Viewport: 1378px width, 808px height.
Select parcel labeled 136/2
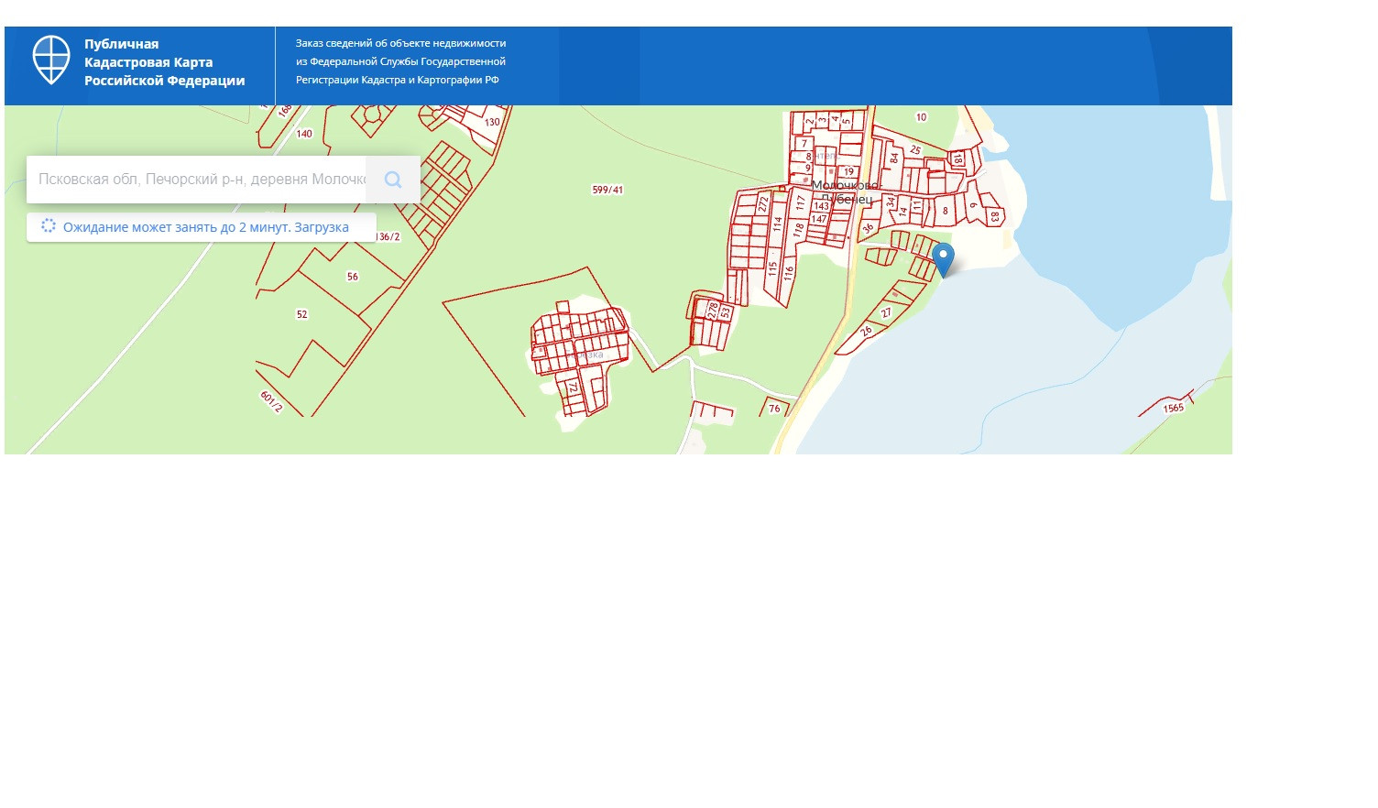388,237
